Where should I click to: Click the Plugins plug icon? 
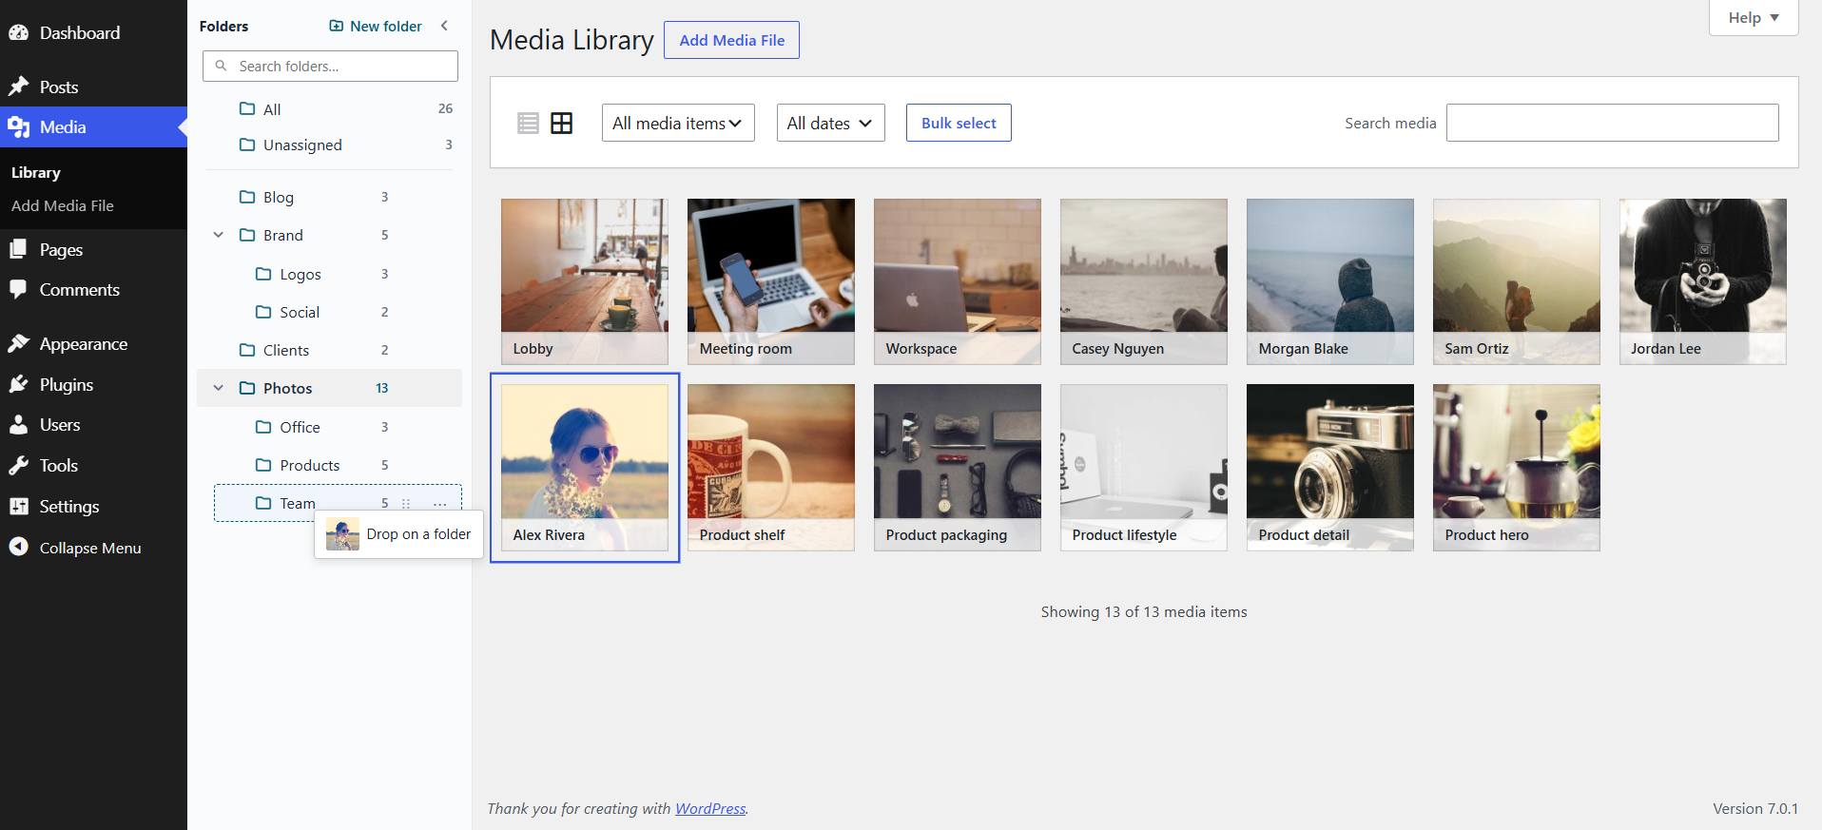19,384
